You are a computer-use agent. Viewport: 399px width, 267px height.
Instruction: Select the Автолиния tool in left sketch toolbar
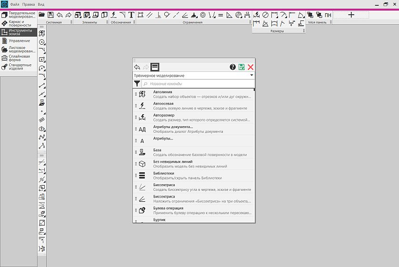pos(42,33)
